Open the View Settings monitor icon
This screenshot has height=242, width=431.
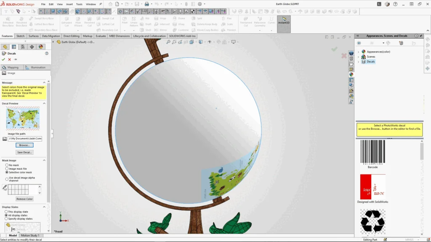[x=233, y=42]
